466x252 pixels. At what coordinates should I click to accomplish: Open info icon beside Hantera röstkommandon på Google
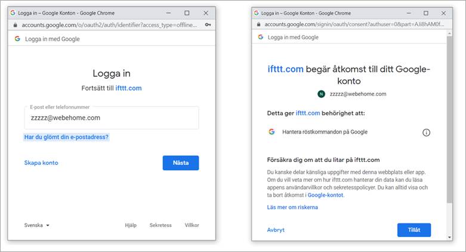click(426, 133)
